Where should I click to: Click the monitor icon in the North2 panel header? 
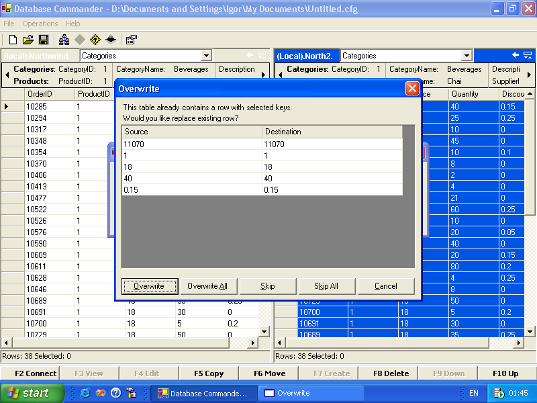(528, 55)
